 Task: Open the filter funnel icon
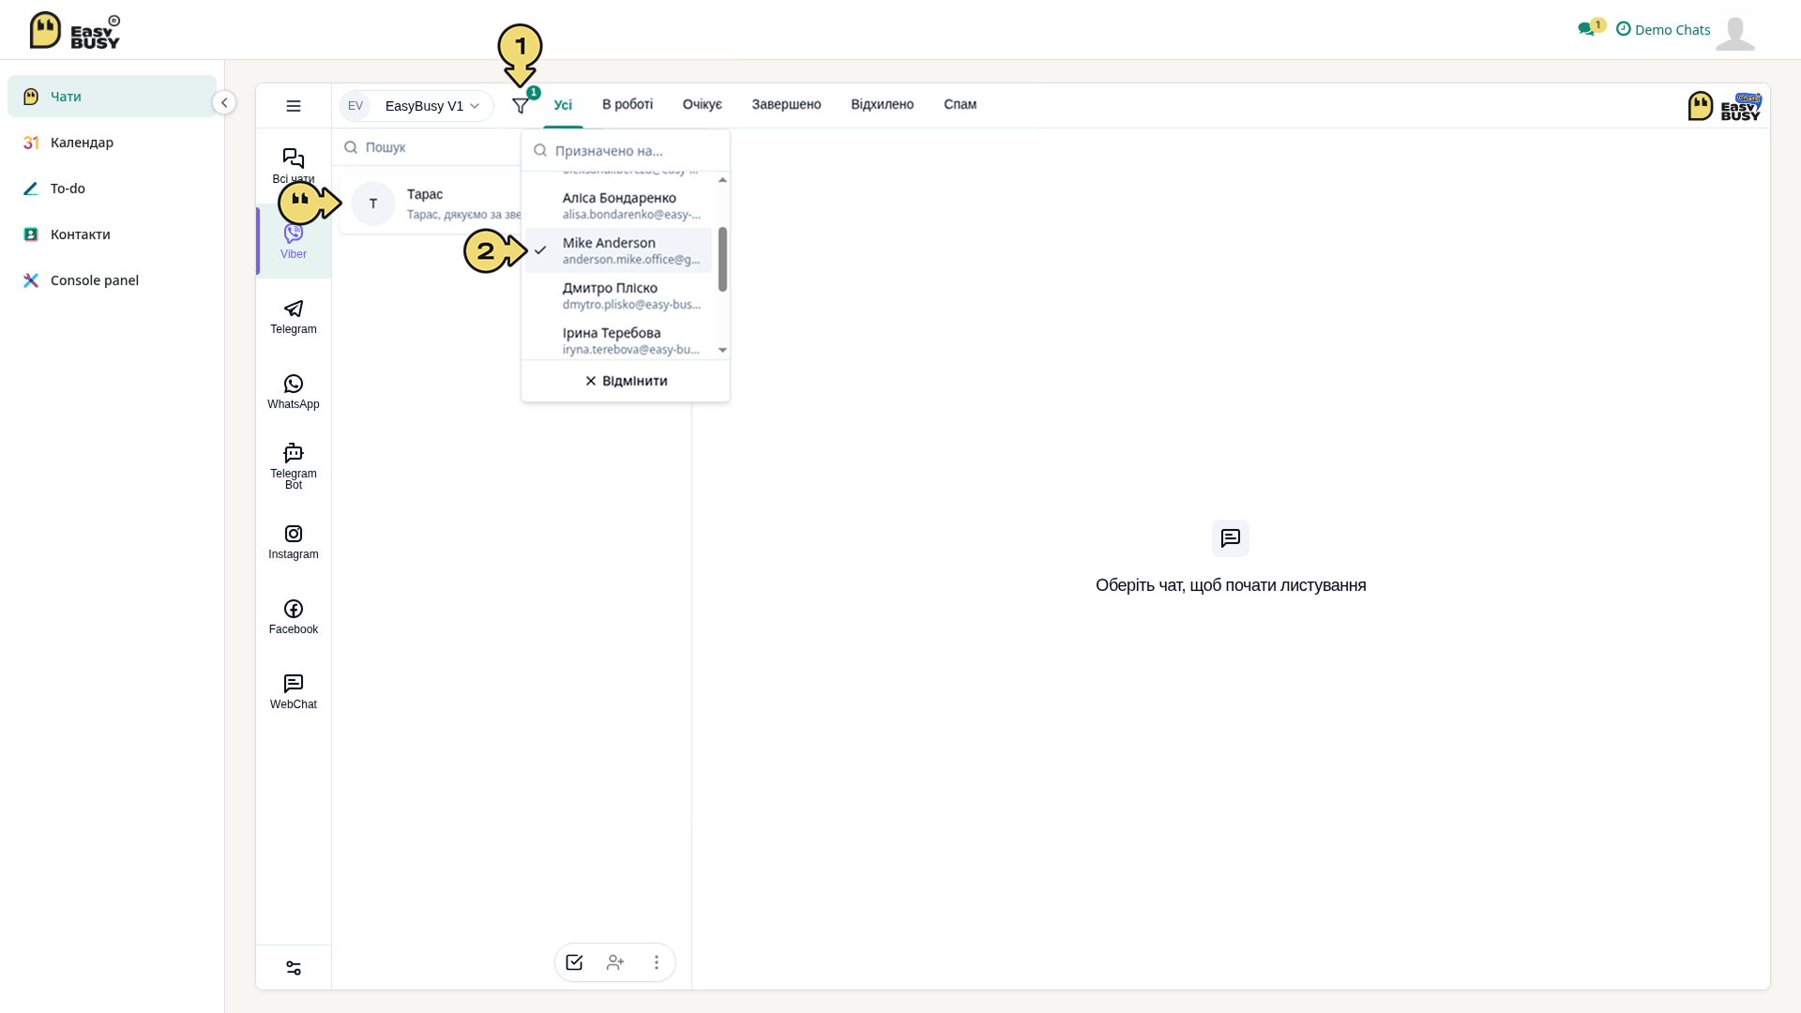521,106
